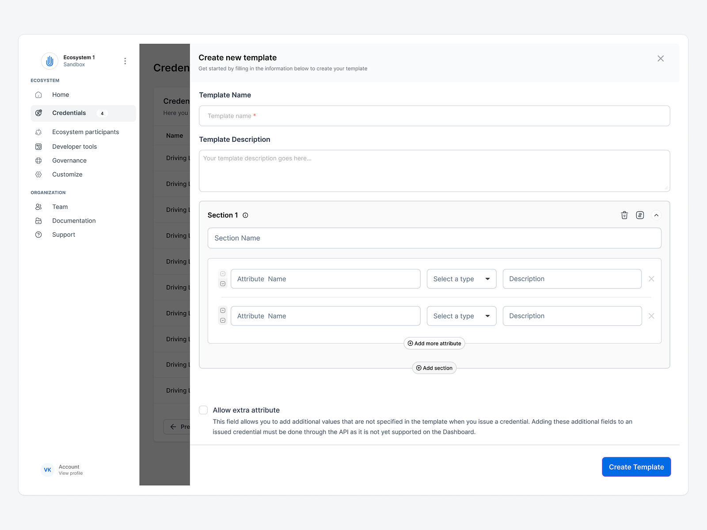This screenshot has width=707, height=530.
Task: Close the Create new template panel
Action: tap(661, 58)
